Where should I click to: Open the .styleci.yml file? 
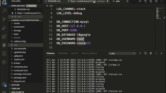(19, 59)
